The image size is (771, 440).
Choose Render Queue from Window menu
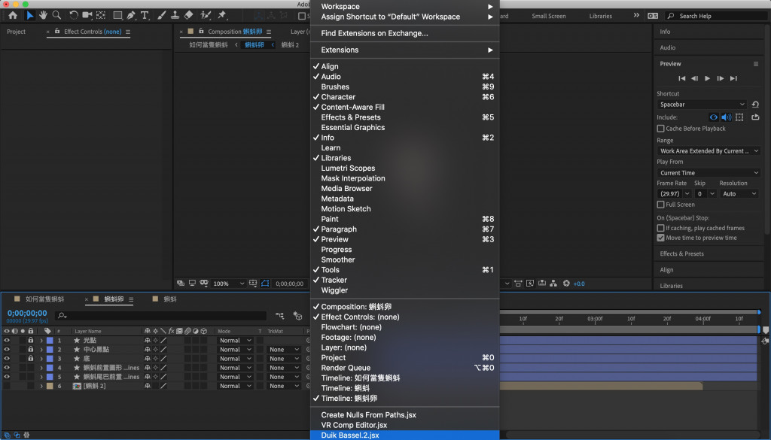point(404,368)
